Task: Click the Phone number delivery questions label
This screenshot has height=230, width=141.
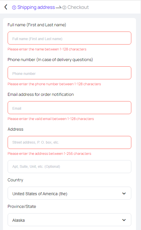Action: 50,60
